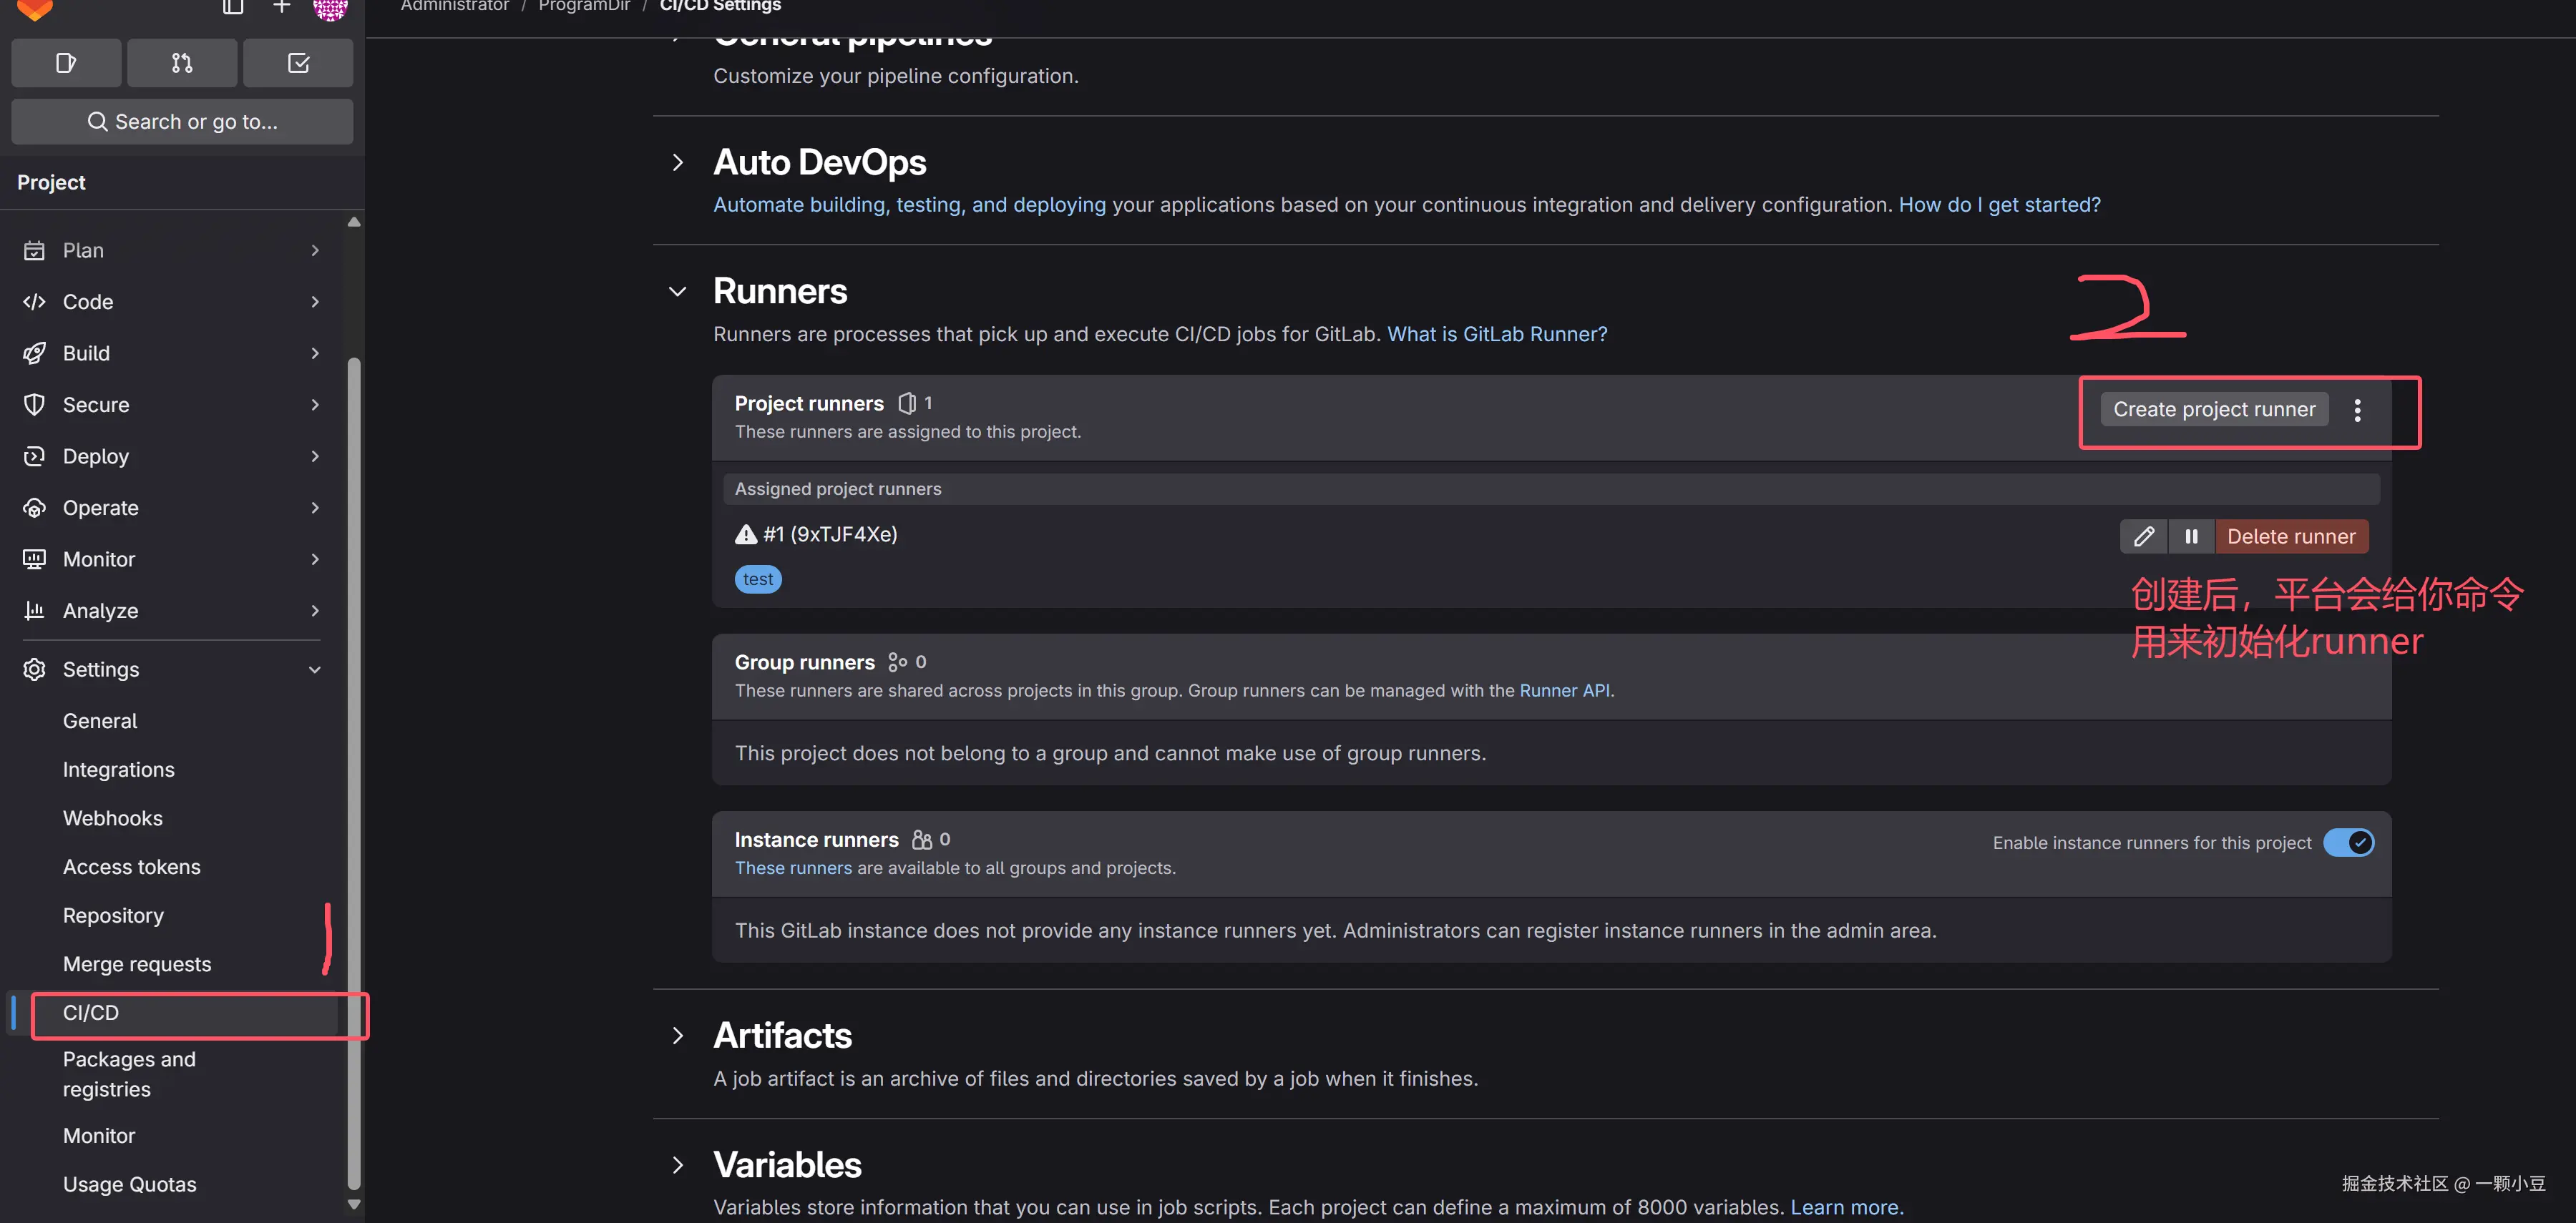Pause runner #1 with pause icon
Screen dimensions: 2576x1223
[x=2191, y=536]
